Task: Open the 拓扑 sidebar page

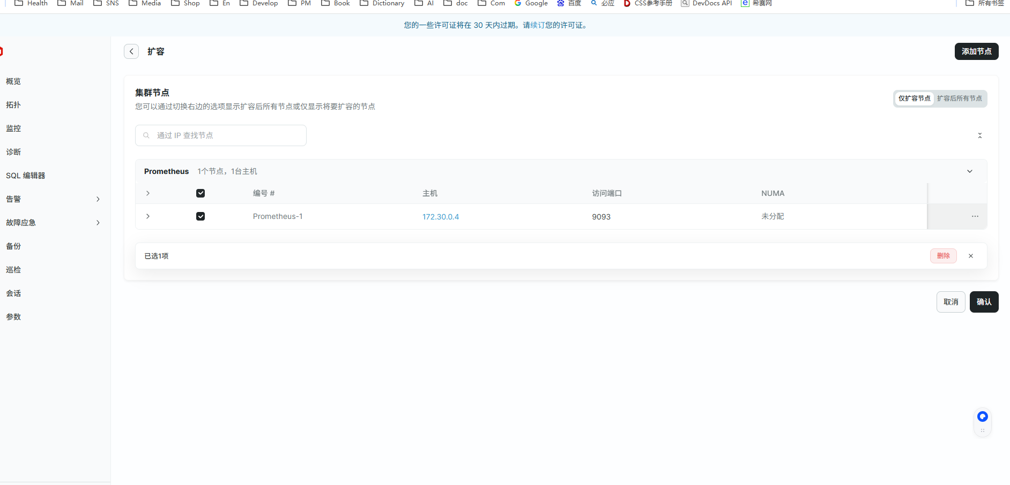Action: [x=13, y=105]
